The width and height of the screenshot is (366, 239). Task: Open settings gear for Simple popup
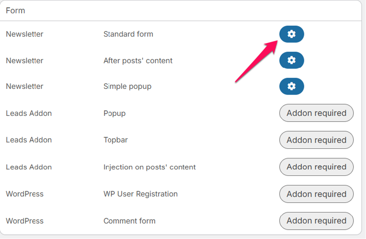click(x=291, y=87)
